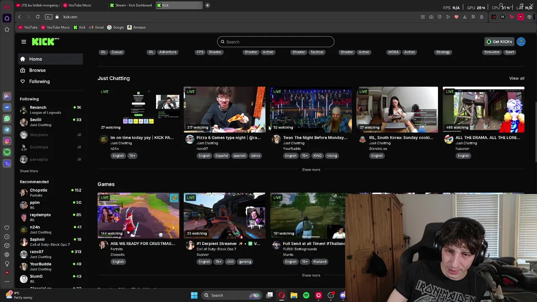537x302 pixels.
Task: Open IRL, South Korea stream thumbnail
Action: coord(397,109)
